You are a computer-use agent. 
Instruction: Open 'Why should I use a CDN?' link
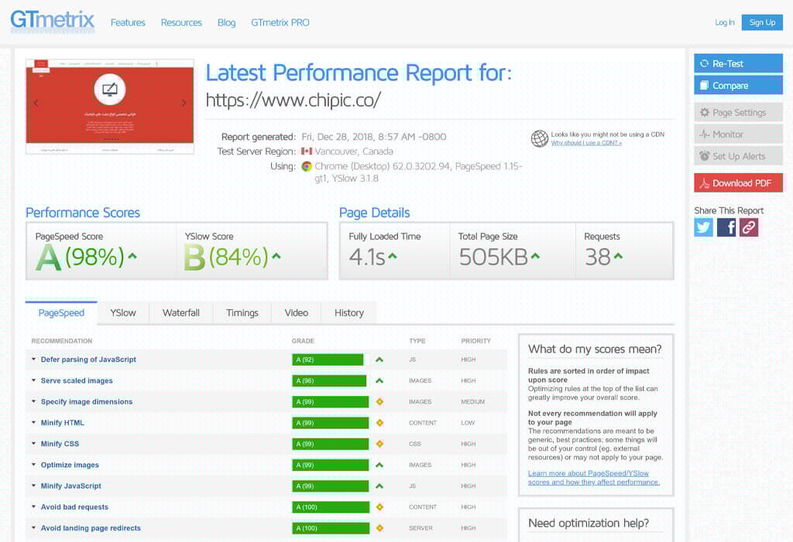coord(586,143)
